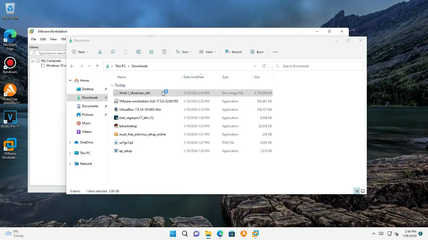Select Avast Free Antivirus desktop icon
The image size is (428, 240).
click(x=10, y=94)
